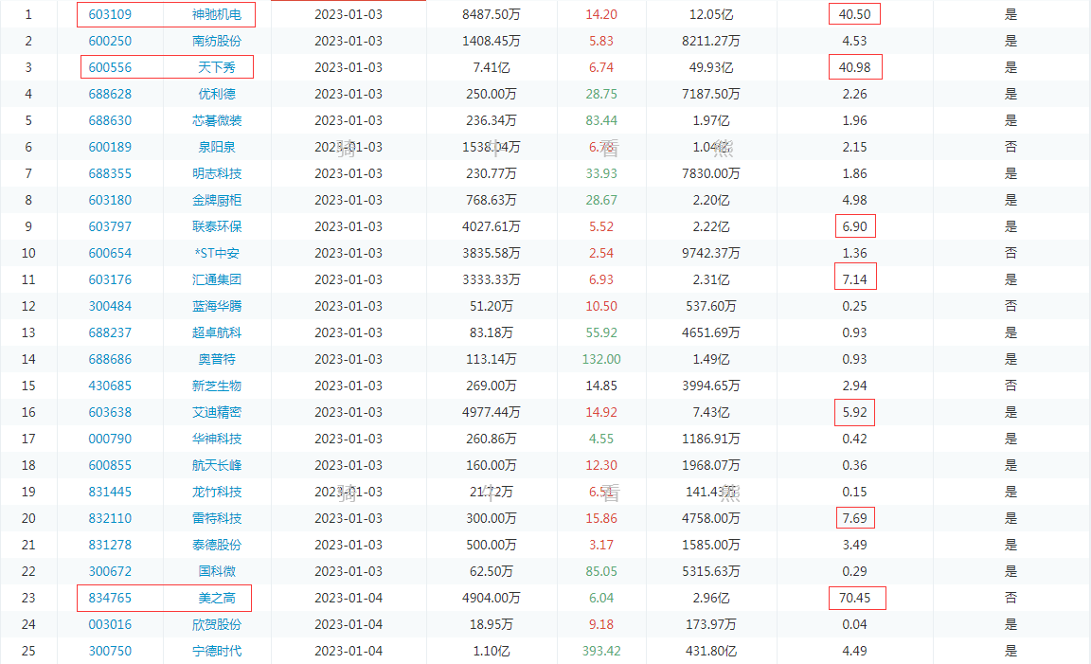Viewport: 1091px width, 664px height.
Task: Open the *ST中安 stock link
Action: pos(216,253)
